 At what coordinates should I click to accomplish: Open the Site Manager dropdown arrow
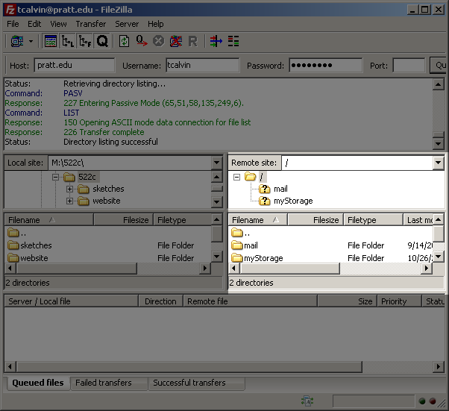[31, 41]
